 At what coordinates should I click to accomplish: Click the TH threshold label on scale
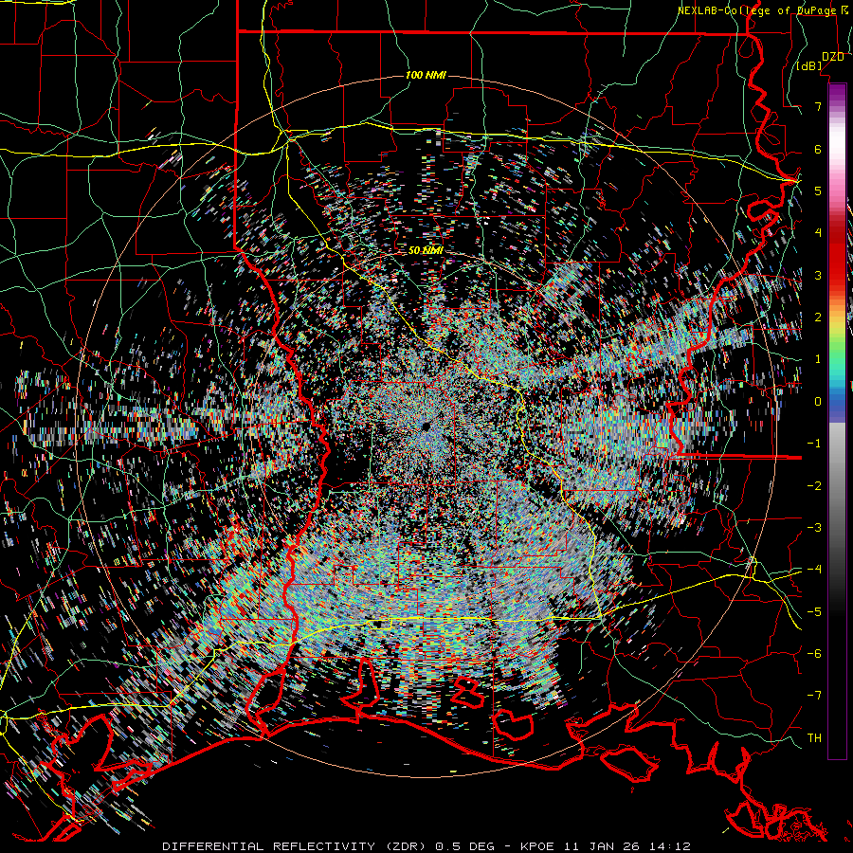pyautogui.click(x=814, y=737)
